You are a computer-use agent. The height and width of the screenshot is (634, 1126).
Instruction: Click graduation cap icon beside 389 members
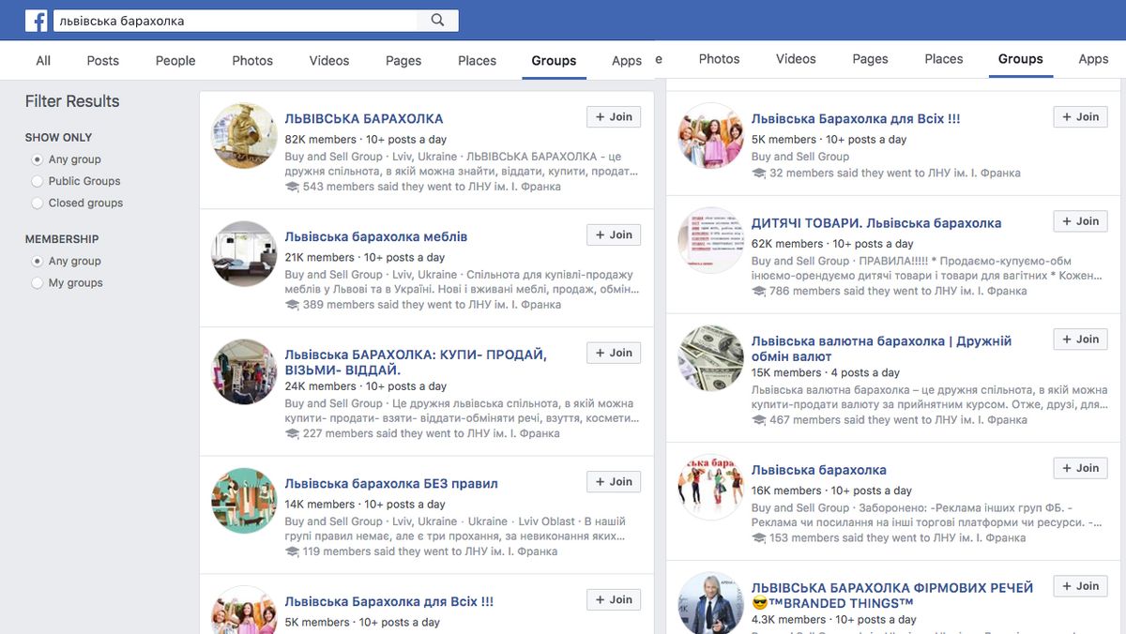(x=292, y=305)
